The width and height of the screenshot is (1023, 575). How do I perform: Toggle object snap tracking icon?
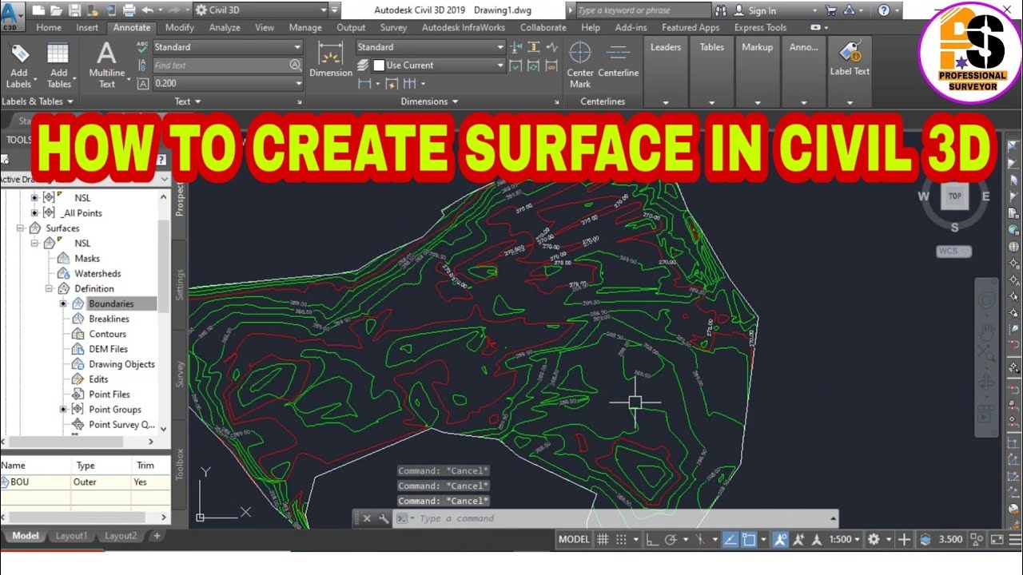click(730, 539)
